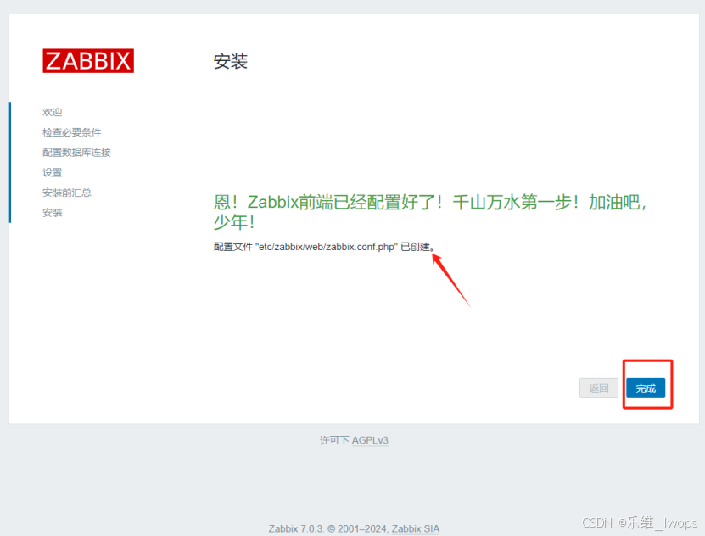Open the Zabbix SIA footer link
Image resolution: width=705 pixels, height=536 pixels.
416,528
